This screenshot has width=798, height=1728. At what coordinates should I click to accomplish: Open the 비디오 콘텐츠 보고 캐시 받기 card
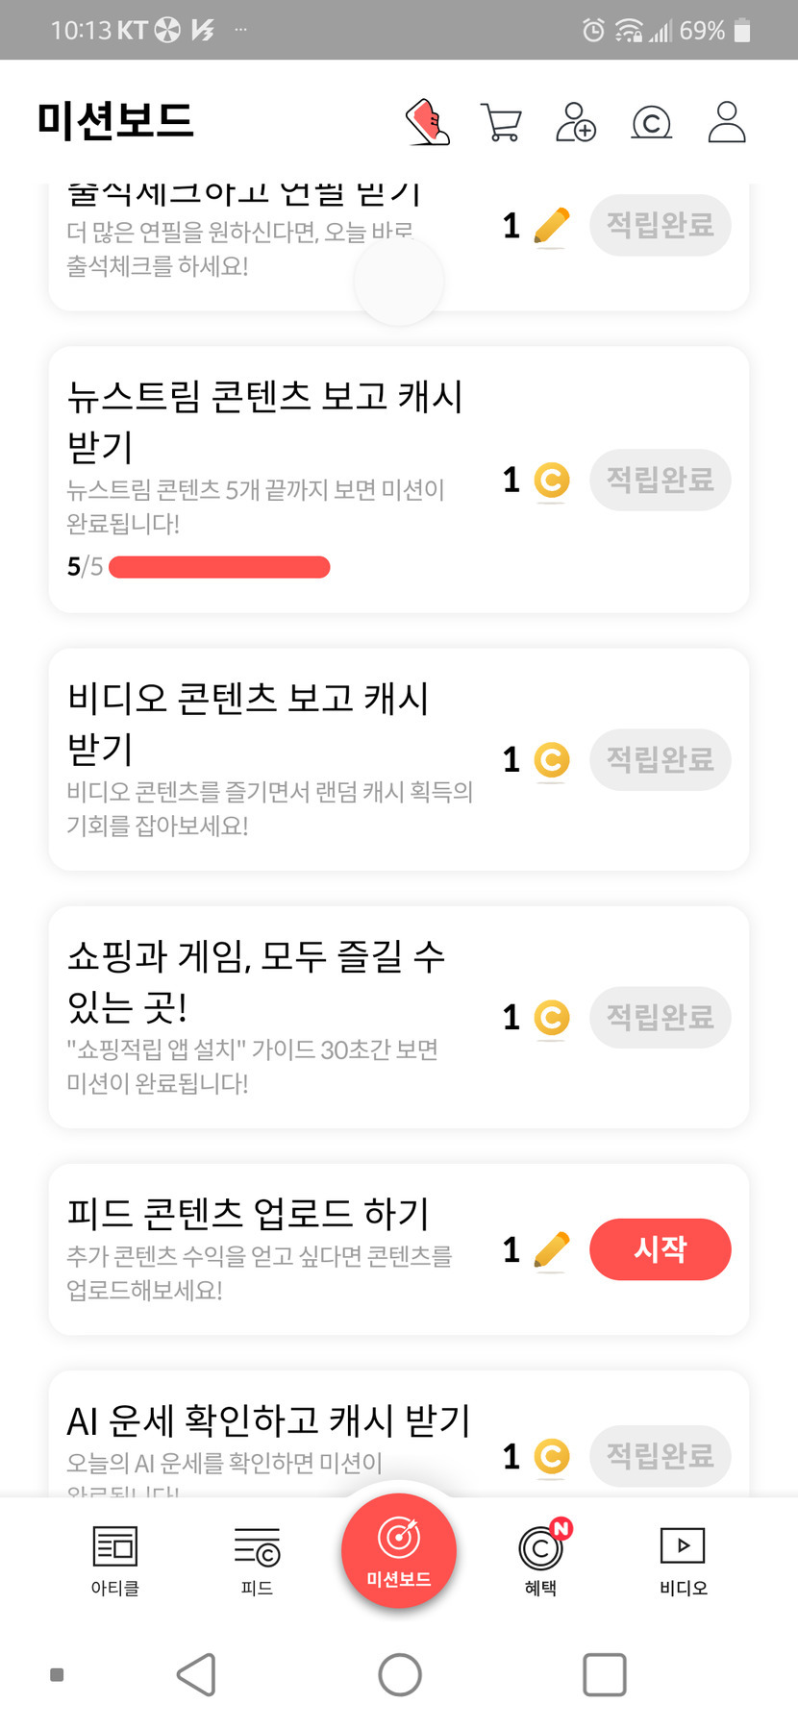(269, 759)
